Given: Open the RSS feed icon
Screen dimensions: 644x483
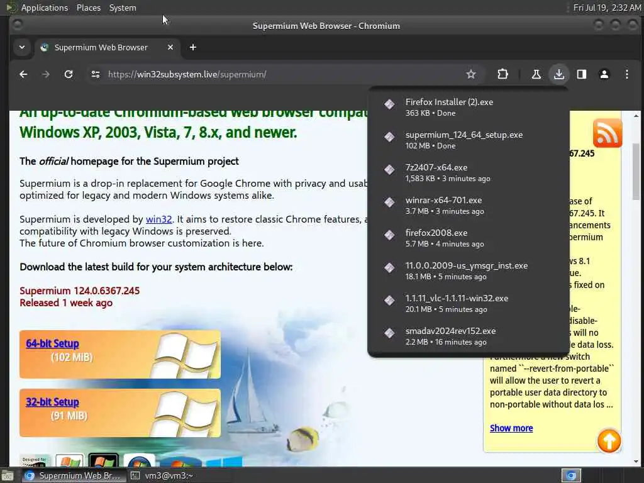Looking at the screenshot, I should 608,133.
